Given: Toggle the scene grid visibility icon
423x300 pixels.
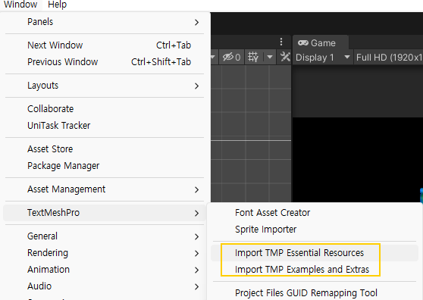Looking at the screenshot, I should [253, 57].
